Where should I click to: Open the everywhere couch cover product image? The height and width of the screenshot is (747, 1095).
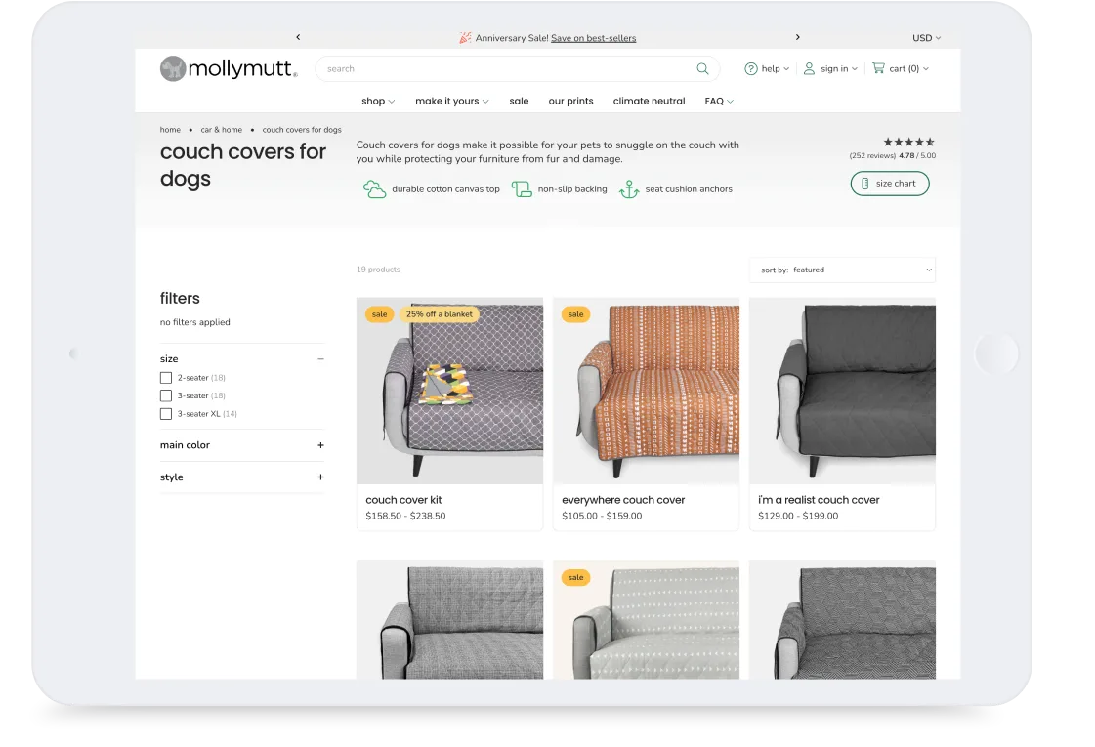point(646,391)
